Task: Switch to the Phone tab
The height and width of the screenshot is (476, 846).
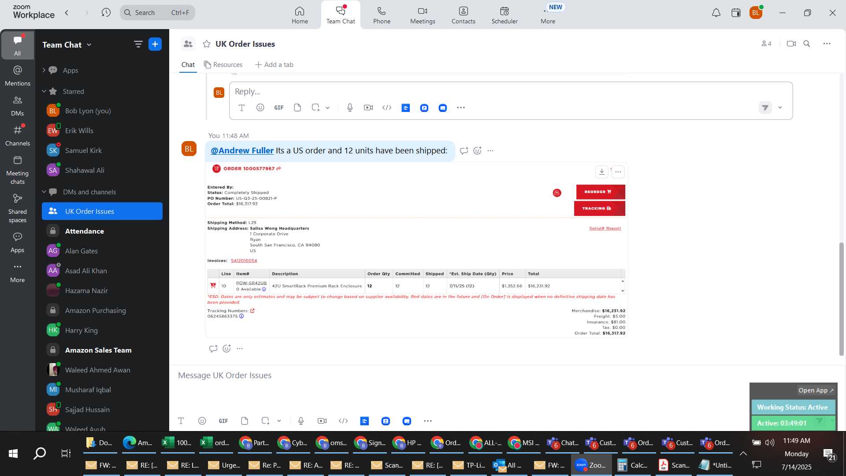Action: (382, 15)
